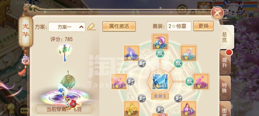This screenshot has height=116, width=259.
Task: Click the 属性激活 button
Action: pyautogui.click(x=119, y=26)
